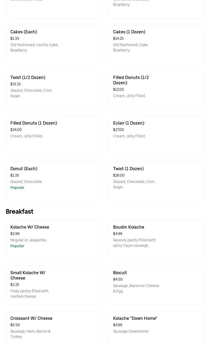Image resolution: width=214 pixels, height=347 pixels.
Task: Click the $4.99 price on Boudin Kolache
Action: [x=117, y=234]
